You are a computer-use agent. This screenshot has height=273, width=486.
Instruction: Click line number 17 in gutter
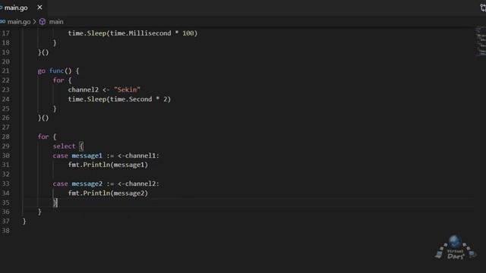[x=5, y=33]
